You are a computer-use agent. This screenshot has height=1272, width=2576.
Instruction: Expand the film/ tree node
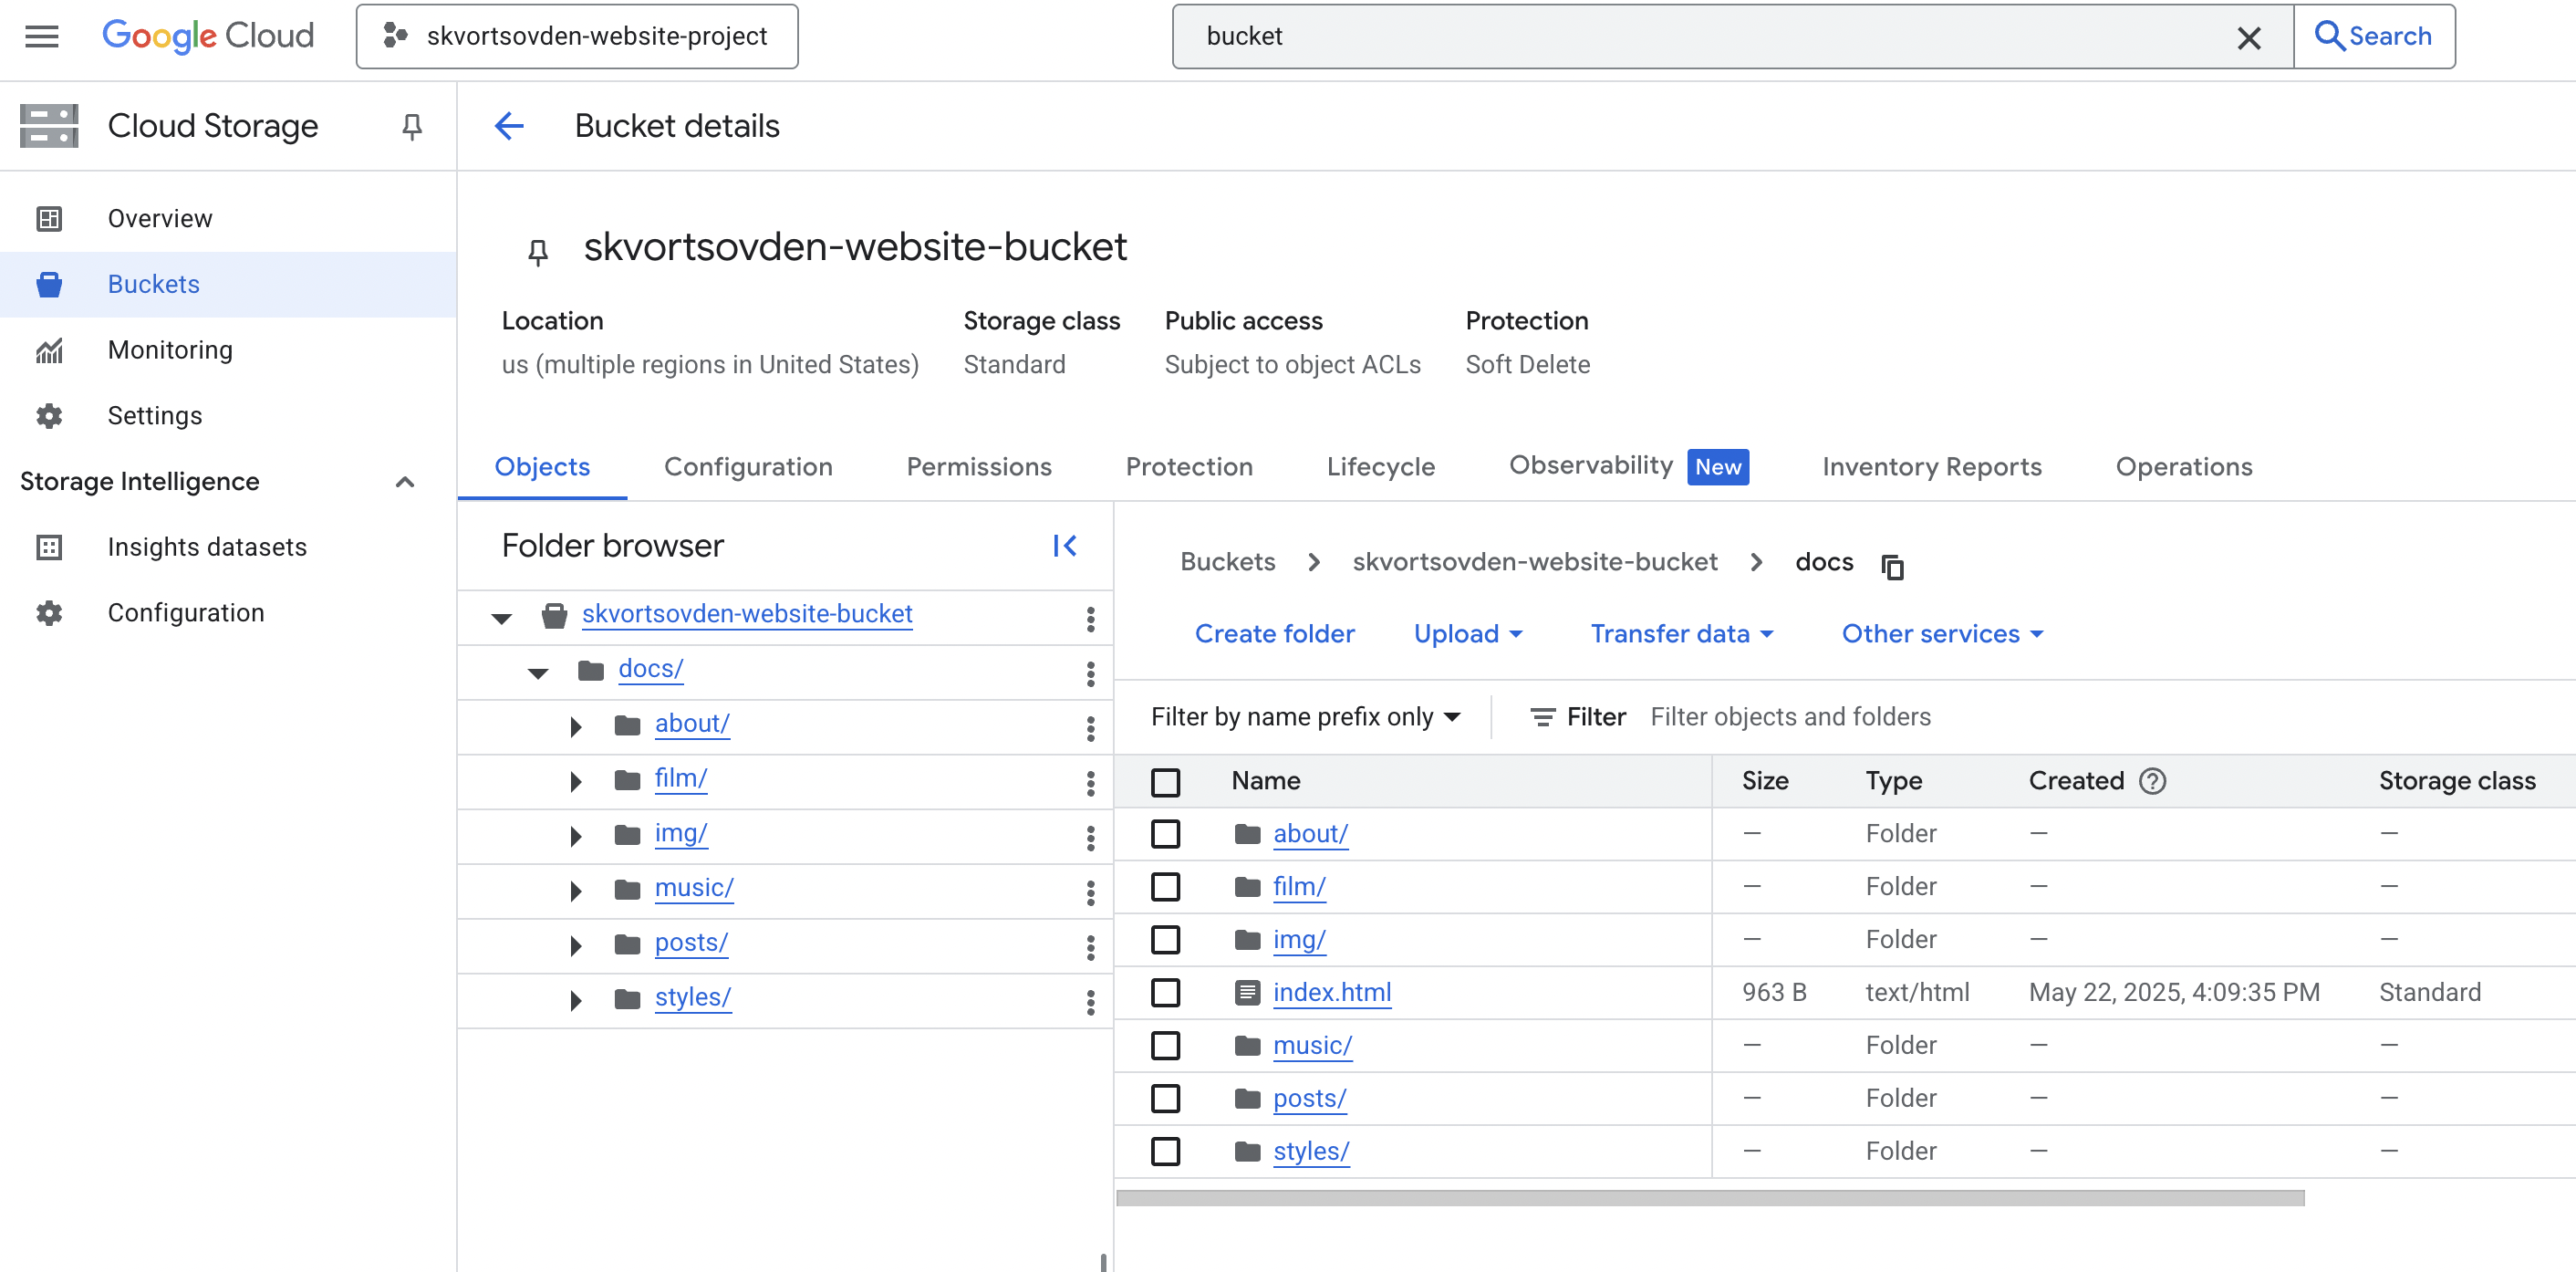tap(576, 782)
